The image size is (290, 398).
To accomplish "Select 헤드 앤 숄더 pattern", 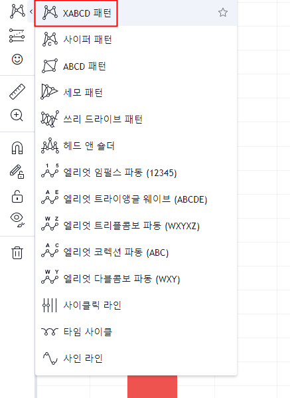I will [x=136, y=146].
